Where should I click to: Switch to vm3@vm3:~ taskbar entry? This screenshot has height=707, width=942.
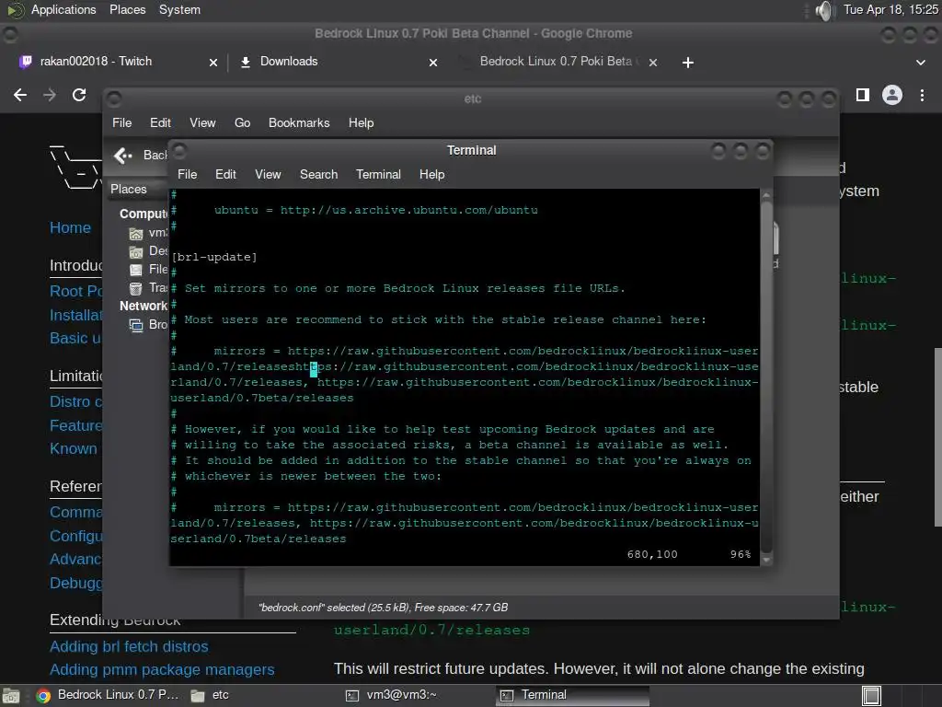click(x=391, y=695)
